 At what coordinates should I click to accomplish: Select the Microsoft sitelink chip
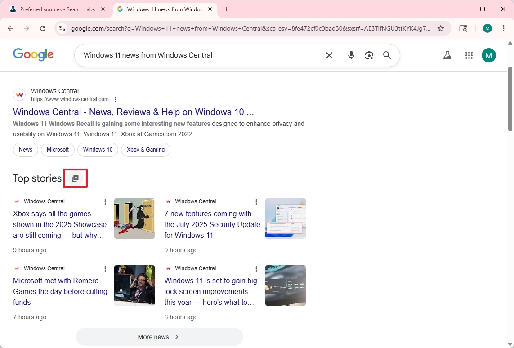[x=58, y=150]
